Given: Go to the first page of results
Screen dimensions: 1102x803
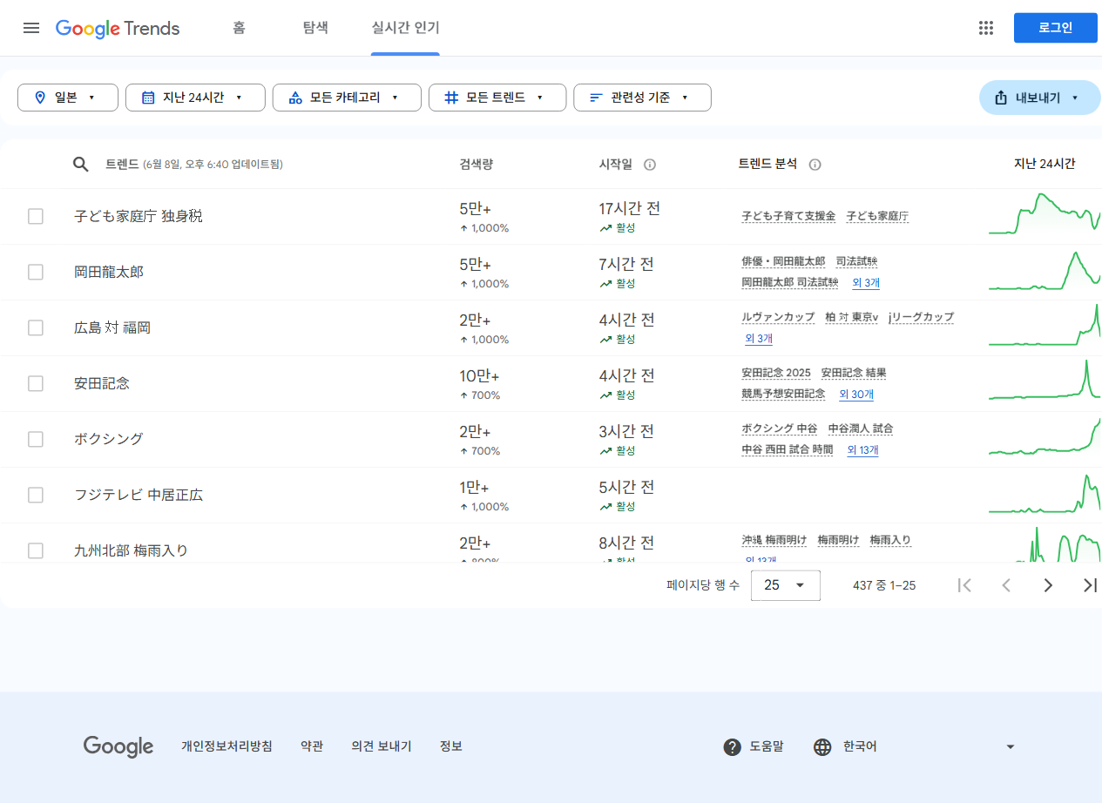Looking at the screenshot, I should tap(964, 585).
